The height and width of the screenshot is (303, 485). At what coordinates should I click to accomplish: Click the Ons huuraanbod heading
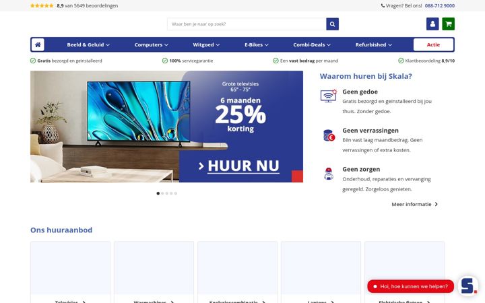click(61, 230)
